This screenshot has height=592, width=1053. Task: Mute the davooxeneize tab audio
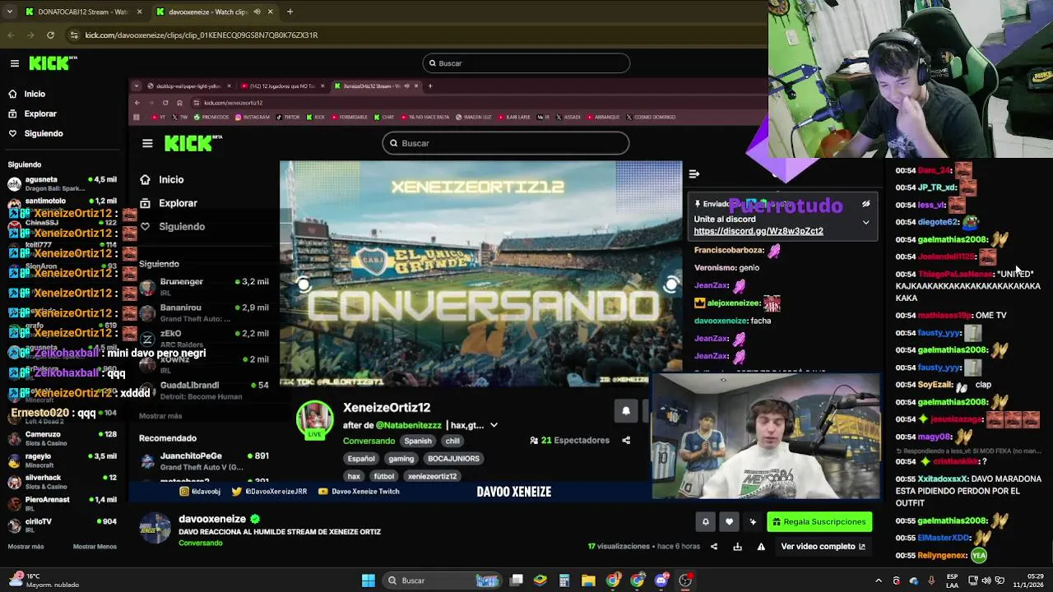[x=257, y=12]
